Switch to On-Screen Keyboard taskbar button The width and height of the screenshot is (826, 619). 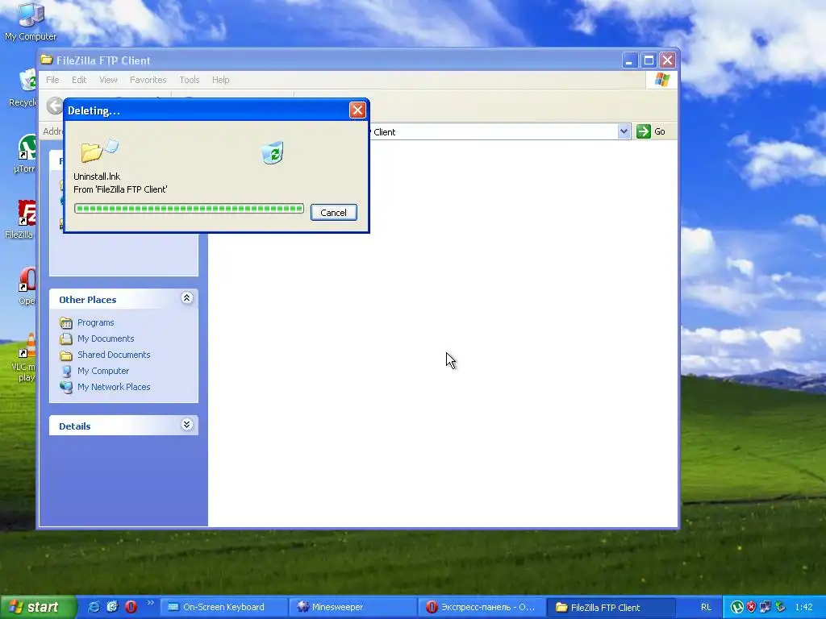tap(223, 607)
